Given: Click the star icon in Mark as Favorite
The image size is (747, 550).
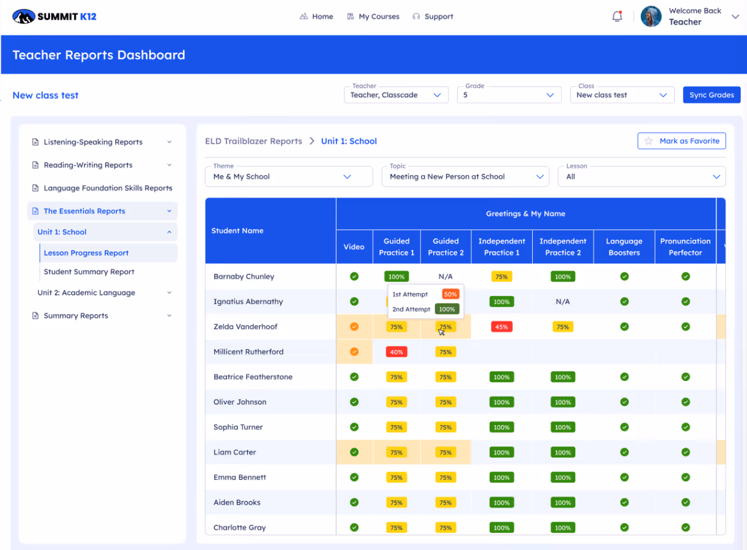Looking at the screenshot, I should click(x=649, y=141).
